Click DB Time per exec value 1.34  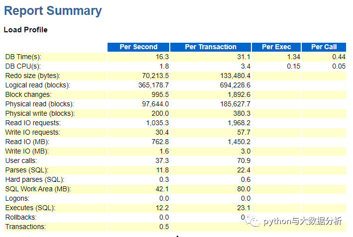click(294, 57)
